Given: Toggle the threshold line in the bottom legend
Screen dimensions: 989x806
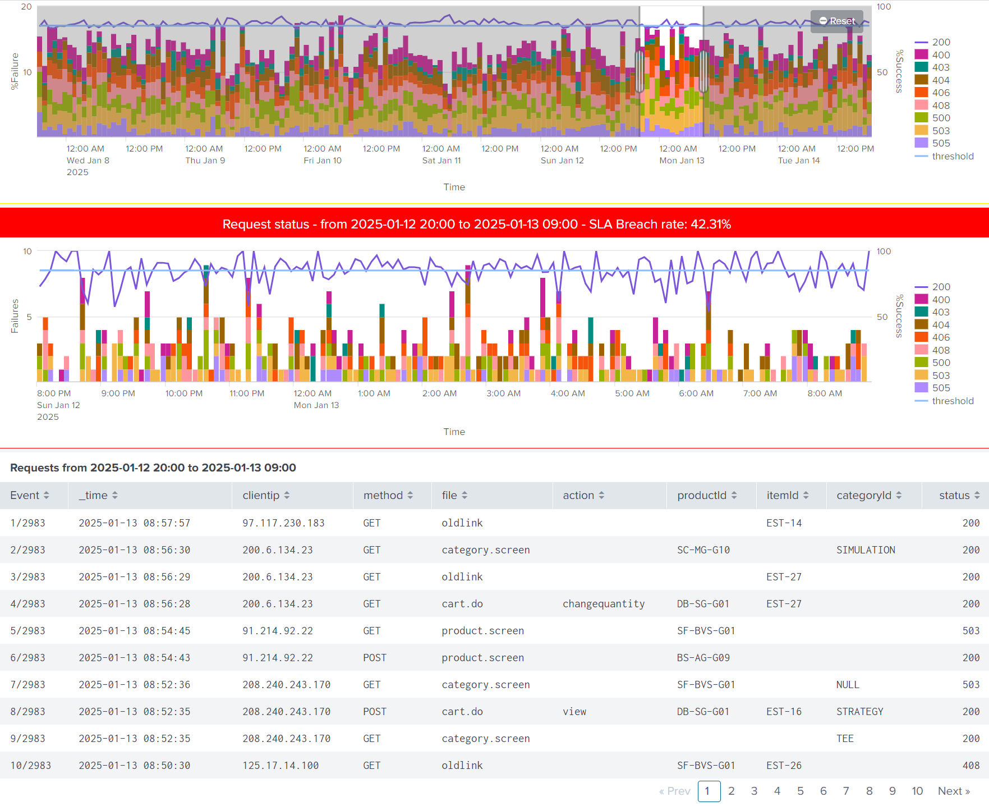Looking at the screenshot, I should [x=953, y=401].
